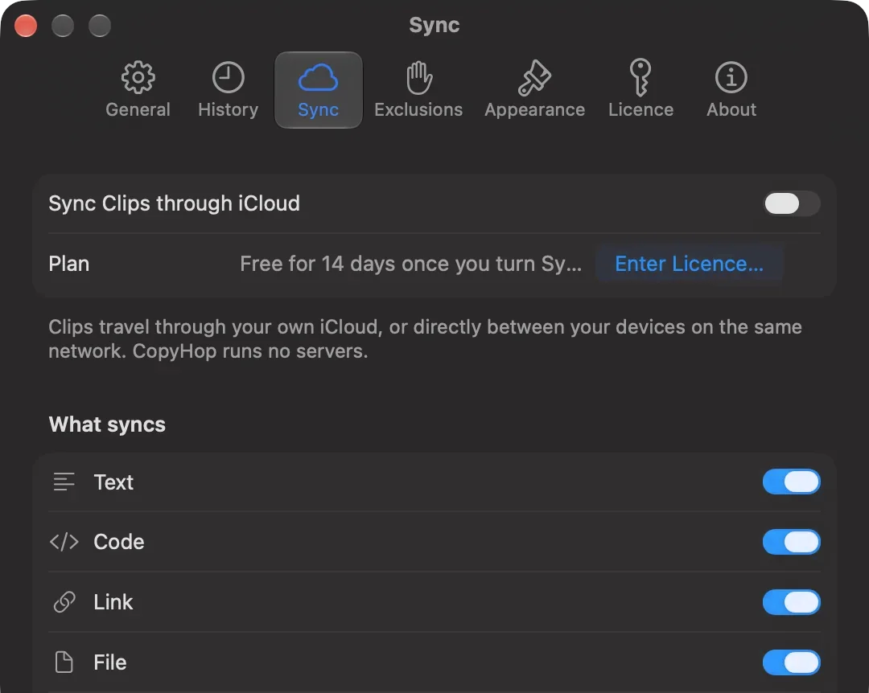Turn off Text syncing toggle
Screen dimensions: 869x693
point(792,482)
